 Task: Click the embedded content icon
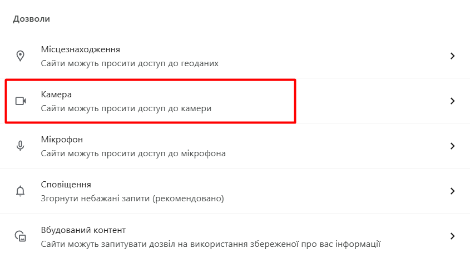(21, 236)
